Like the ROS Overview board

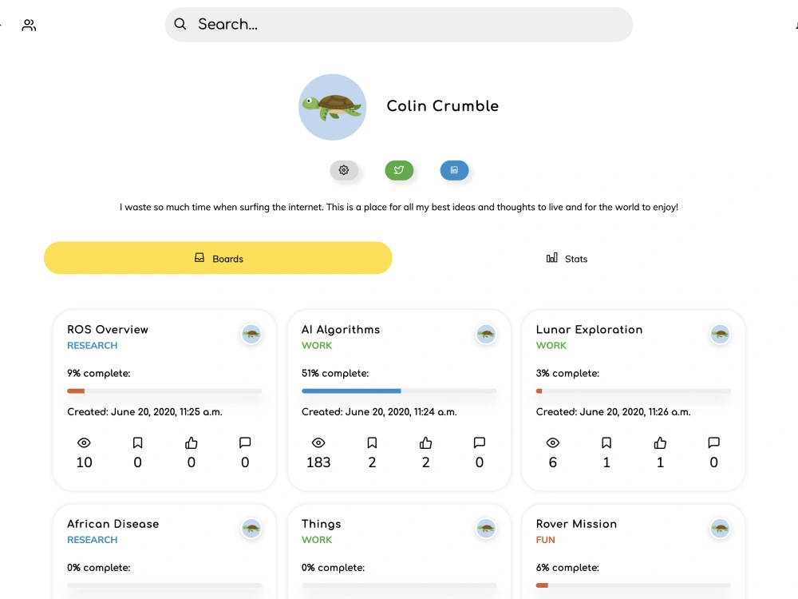[192, 442]
